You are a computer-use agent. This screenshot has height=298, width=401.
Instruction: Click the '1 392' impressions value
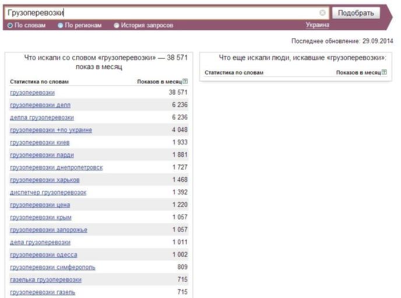pyautogui.click(x=180, y=192)
